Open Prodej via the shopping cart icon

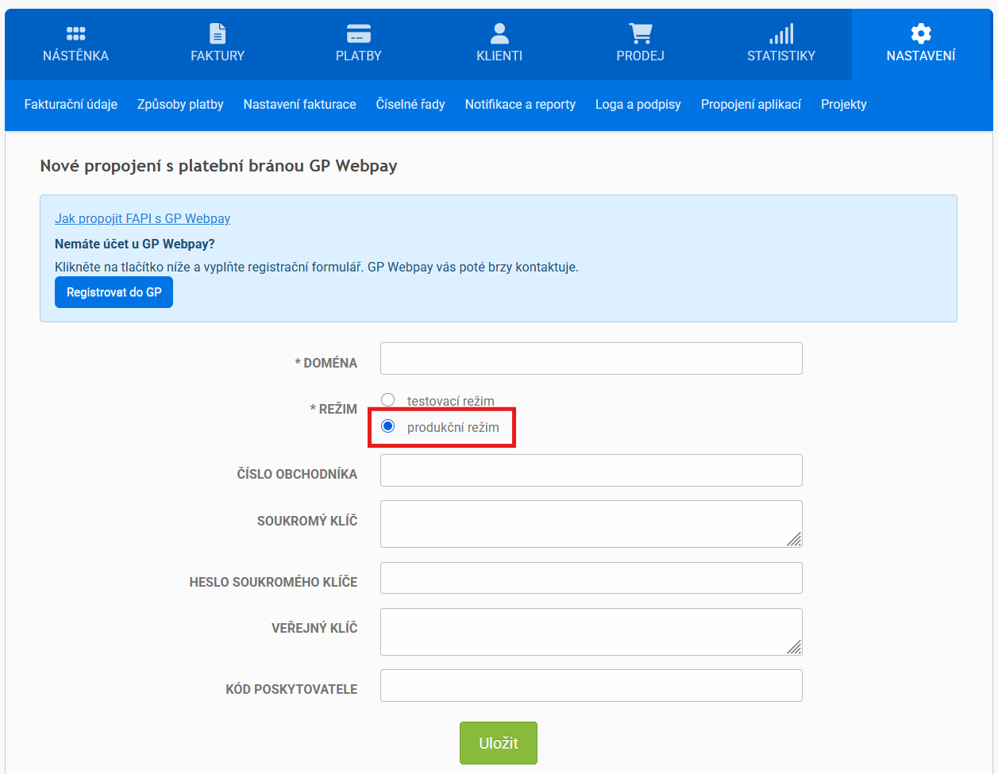[x=640, y=33]
